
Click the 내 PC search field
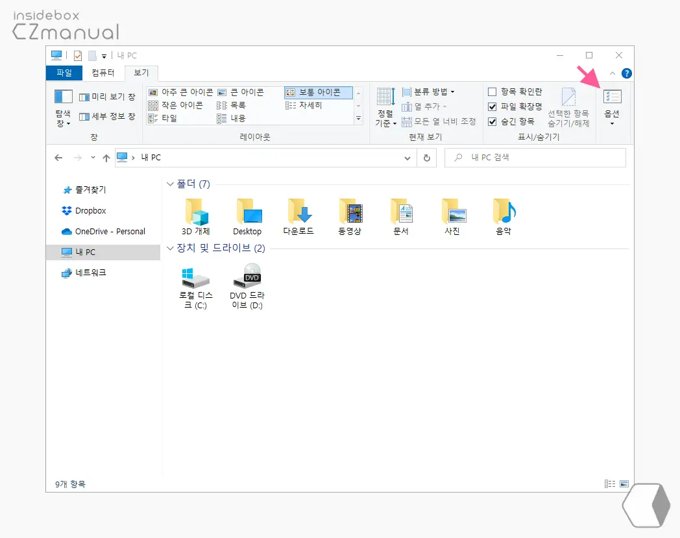pos(535,158)
